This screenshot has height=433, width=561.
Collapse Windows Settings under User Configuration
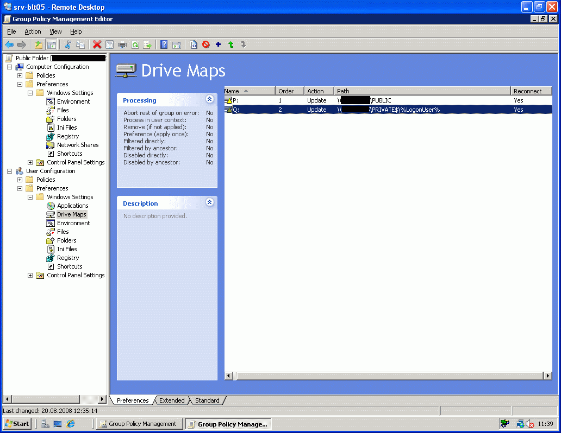30,197
